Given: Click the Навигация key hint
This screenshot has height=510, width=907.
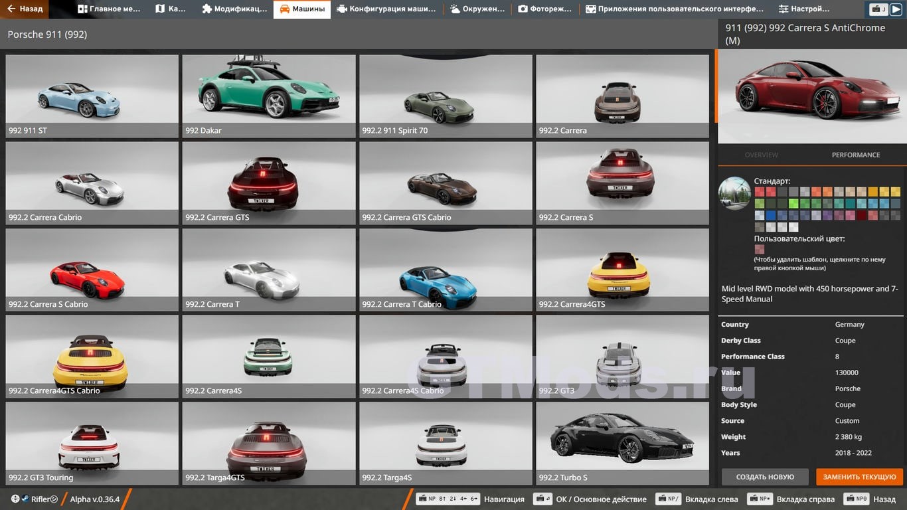Looking at the screenshot, I should pos(470,499).
